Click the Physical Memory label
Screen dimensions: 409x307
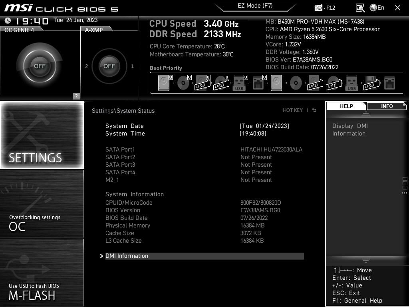pos(128,225)
